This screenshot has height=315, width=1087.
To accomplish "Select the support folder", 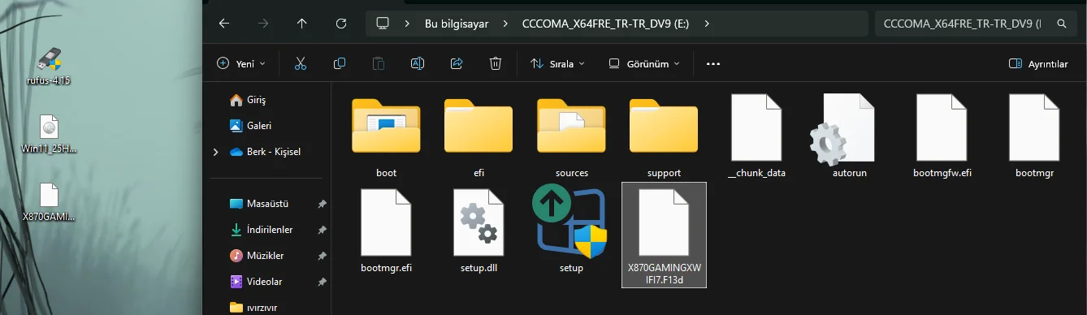I will pyautogui.click(x=664, y=136).
